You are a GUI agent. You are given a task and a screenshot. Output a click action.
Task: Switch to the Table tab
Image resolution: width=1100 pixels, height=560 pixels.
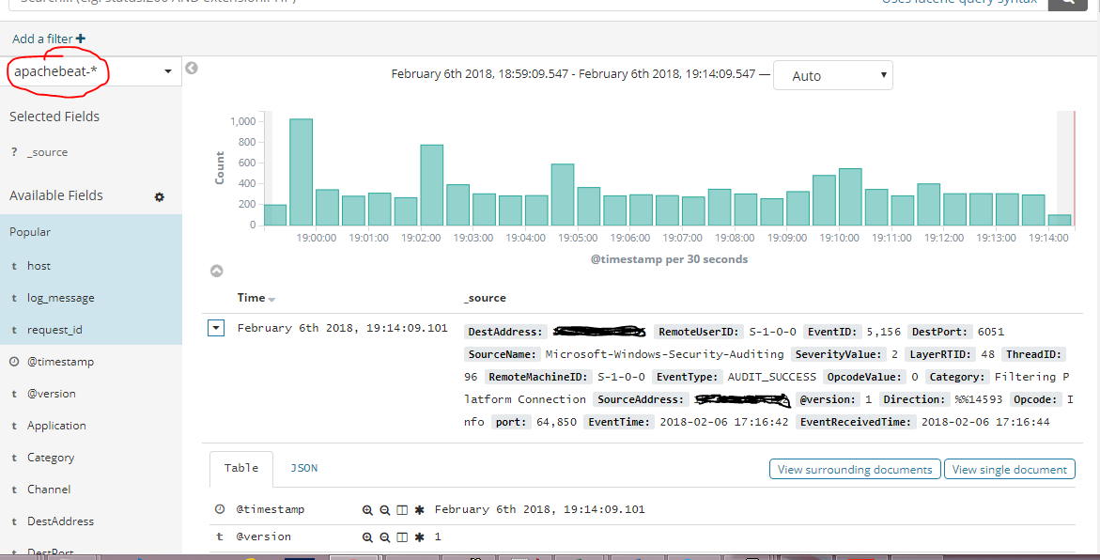[241, 469]
